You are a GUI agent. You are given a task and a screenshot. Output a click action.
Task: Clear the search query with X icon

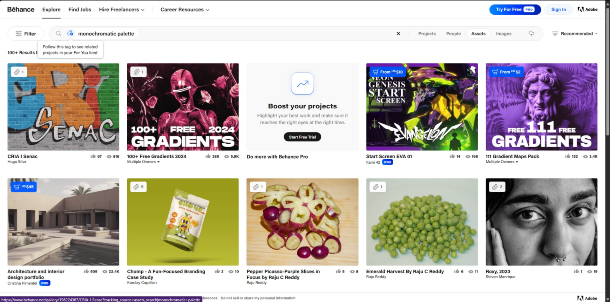click(398, 34)
